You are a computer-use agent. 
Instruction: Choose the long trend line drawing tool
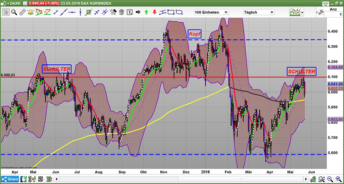[64, 12]
